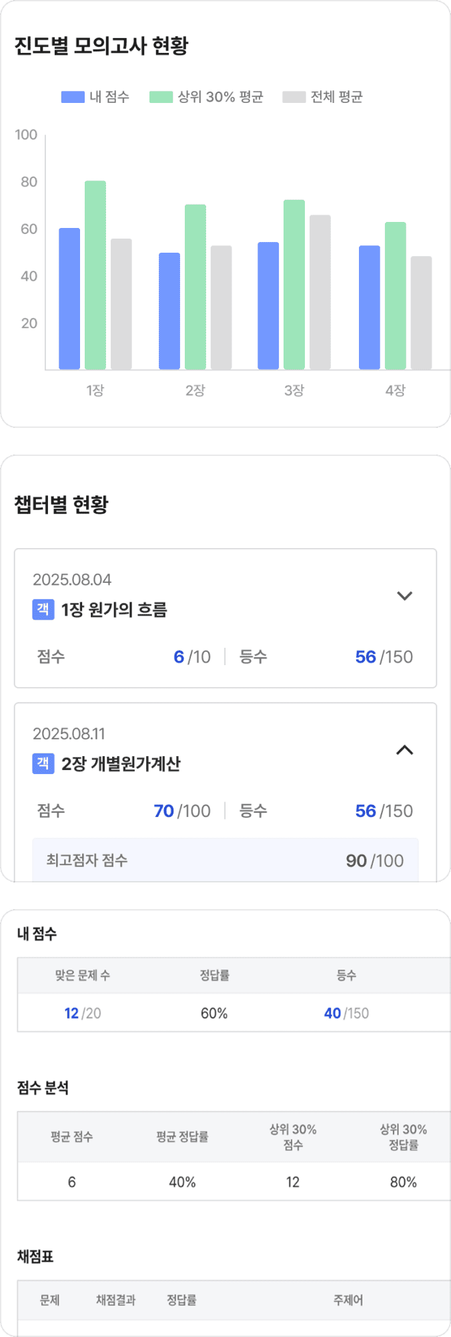Click the 주제어 column header
451x1337 pixels.
[x=348, y=1300]
